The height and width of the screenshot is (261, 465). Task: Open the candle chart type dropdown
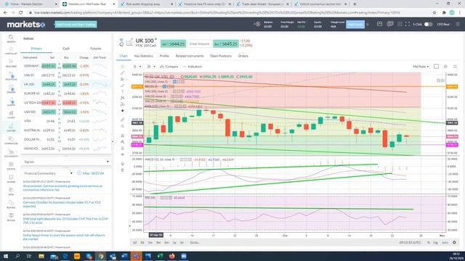[x=151, y=67]
